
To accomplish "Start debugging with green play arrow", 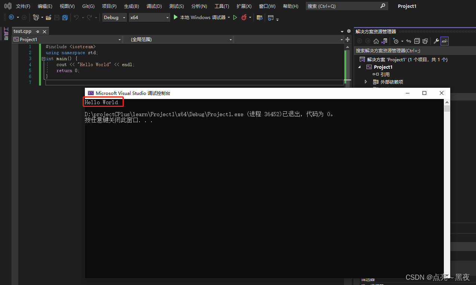I will [175, 17].
